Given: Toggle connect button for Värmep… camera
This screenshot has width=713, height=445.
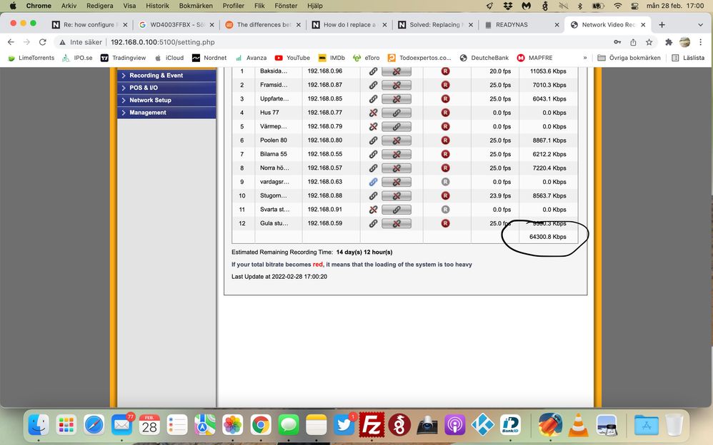Looking at the screenshot, I should coord(397,127).
